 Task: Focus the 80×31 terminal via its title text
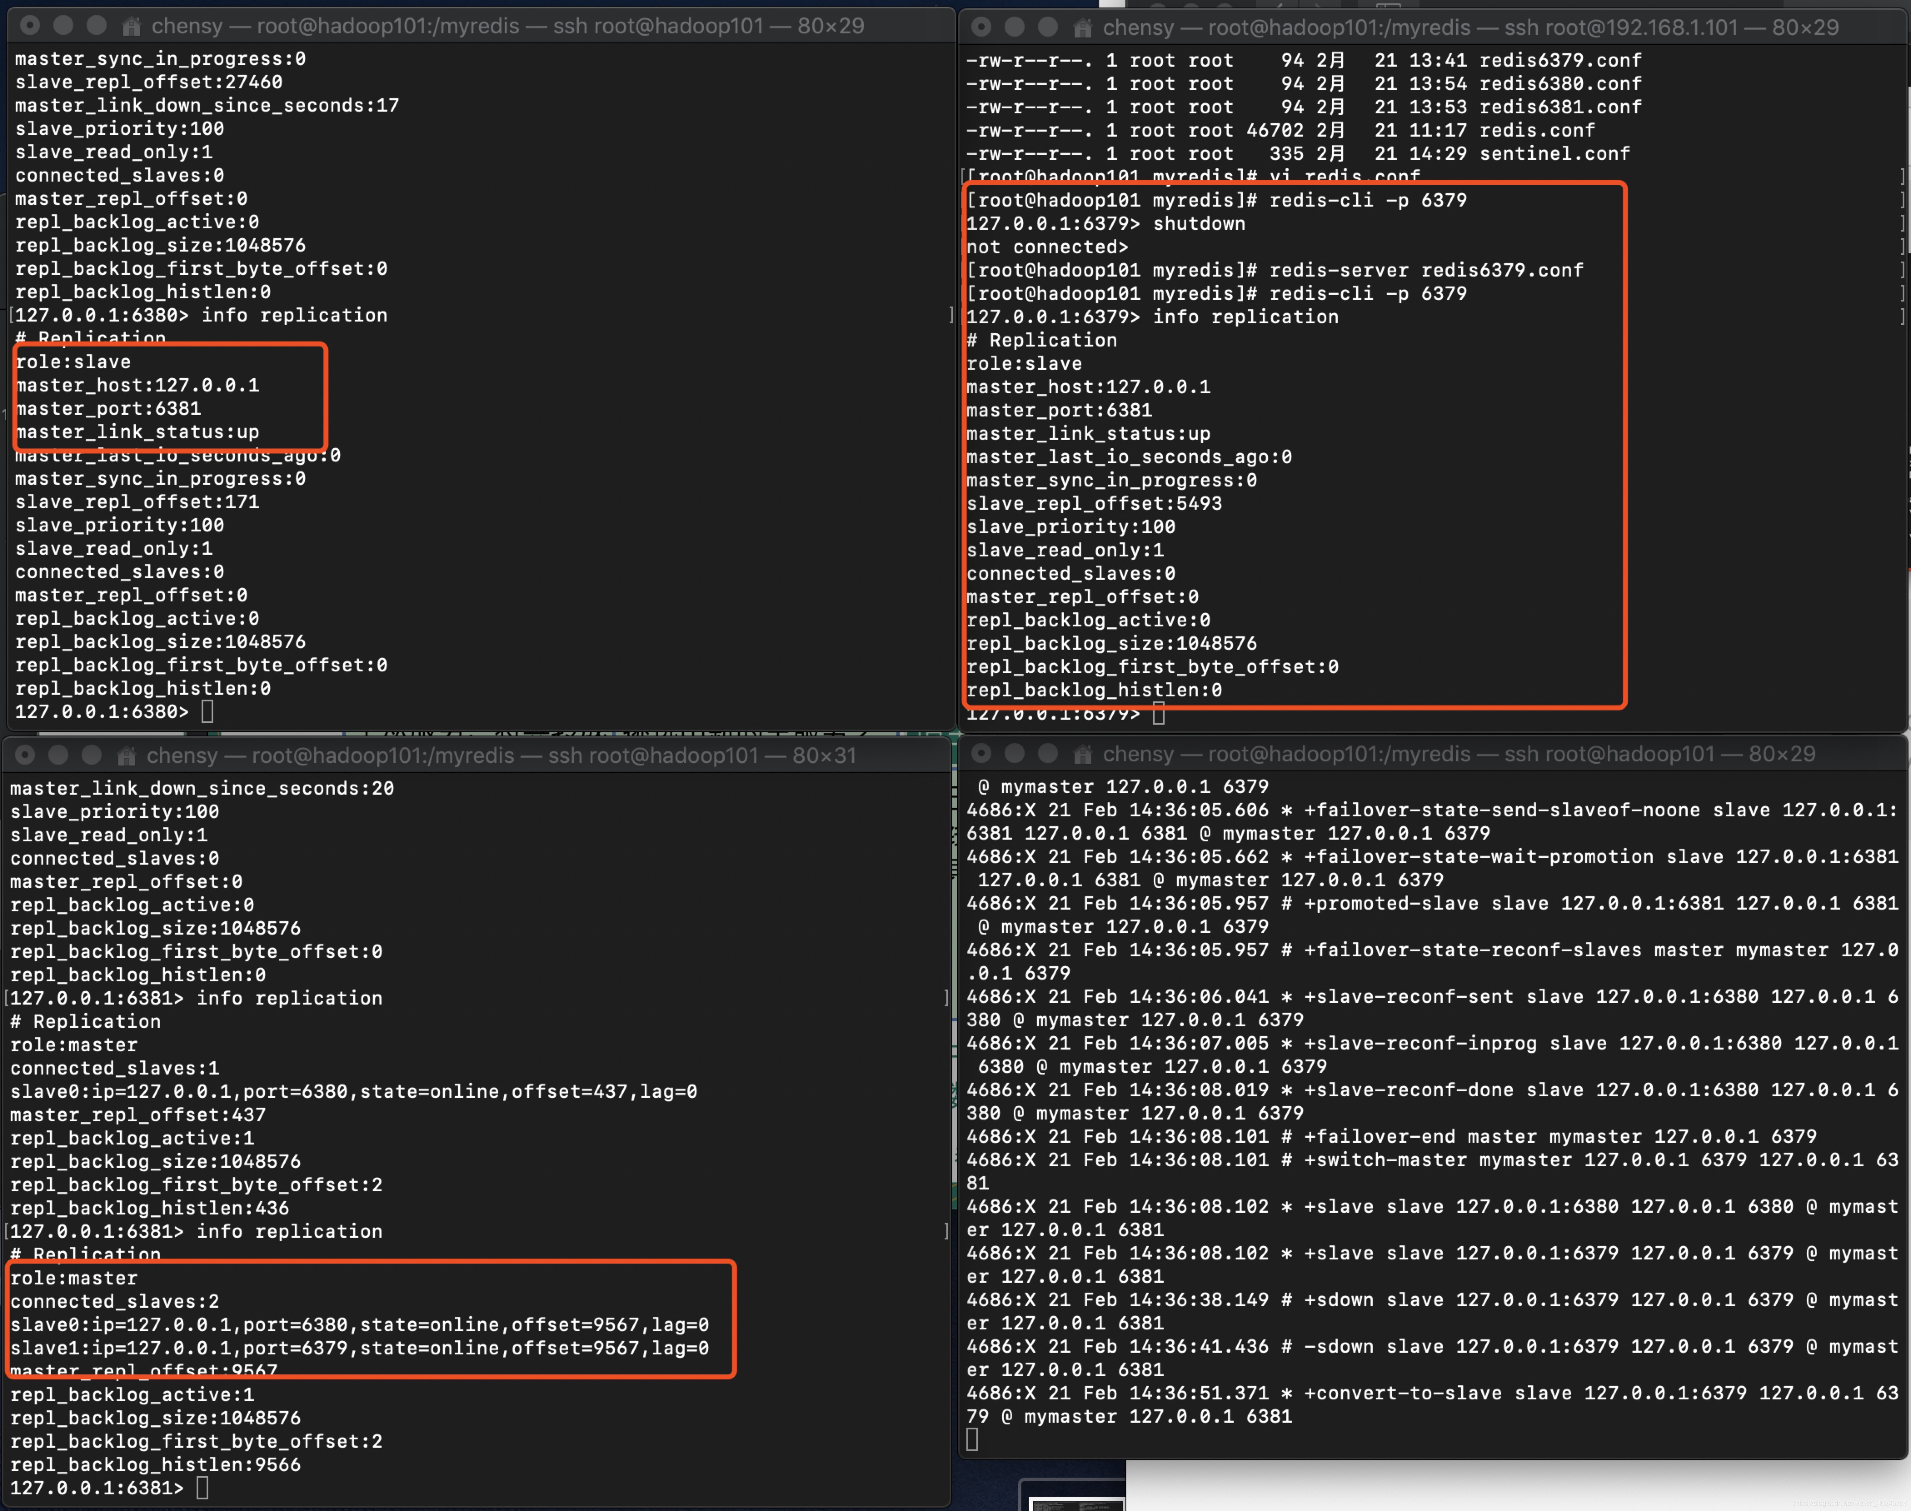point(501,755)
